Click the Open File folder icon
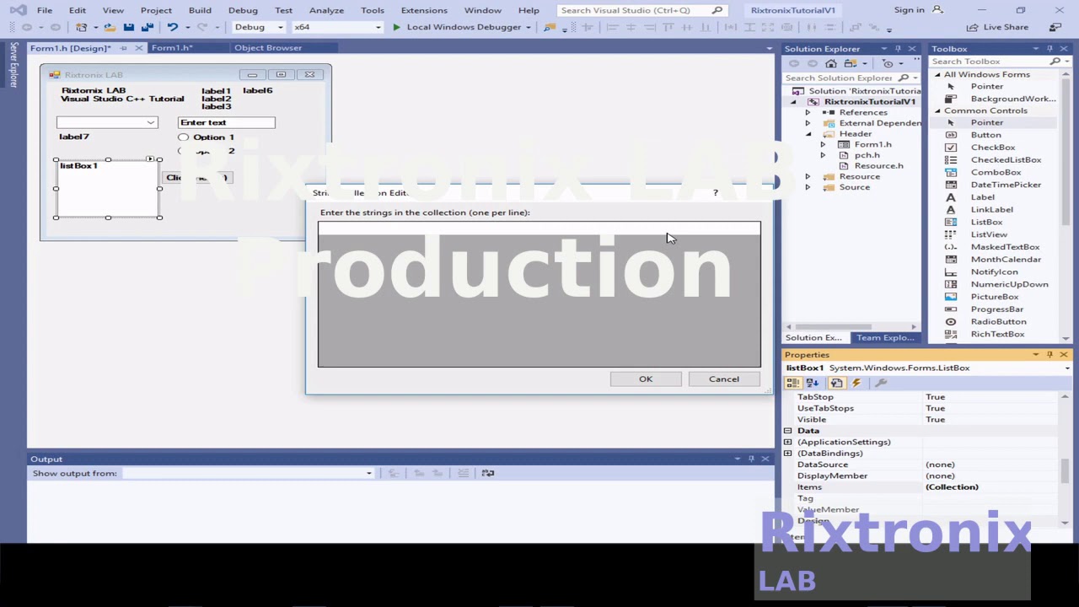The image size is (1079, 607). click(x=110, y=27)
